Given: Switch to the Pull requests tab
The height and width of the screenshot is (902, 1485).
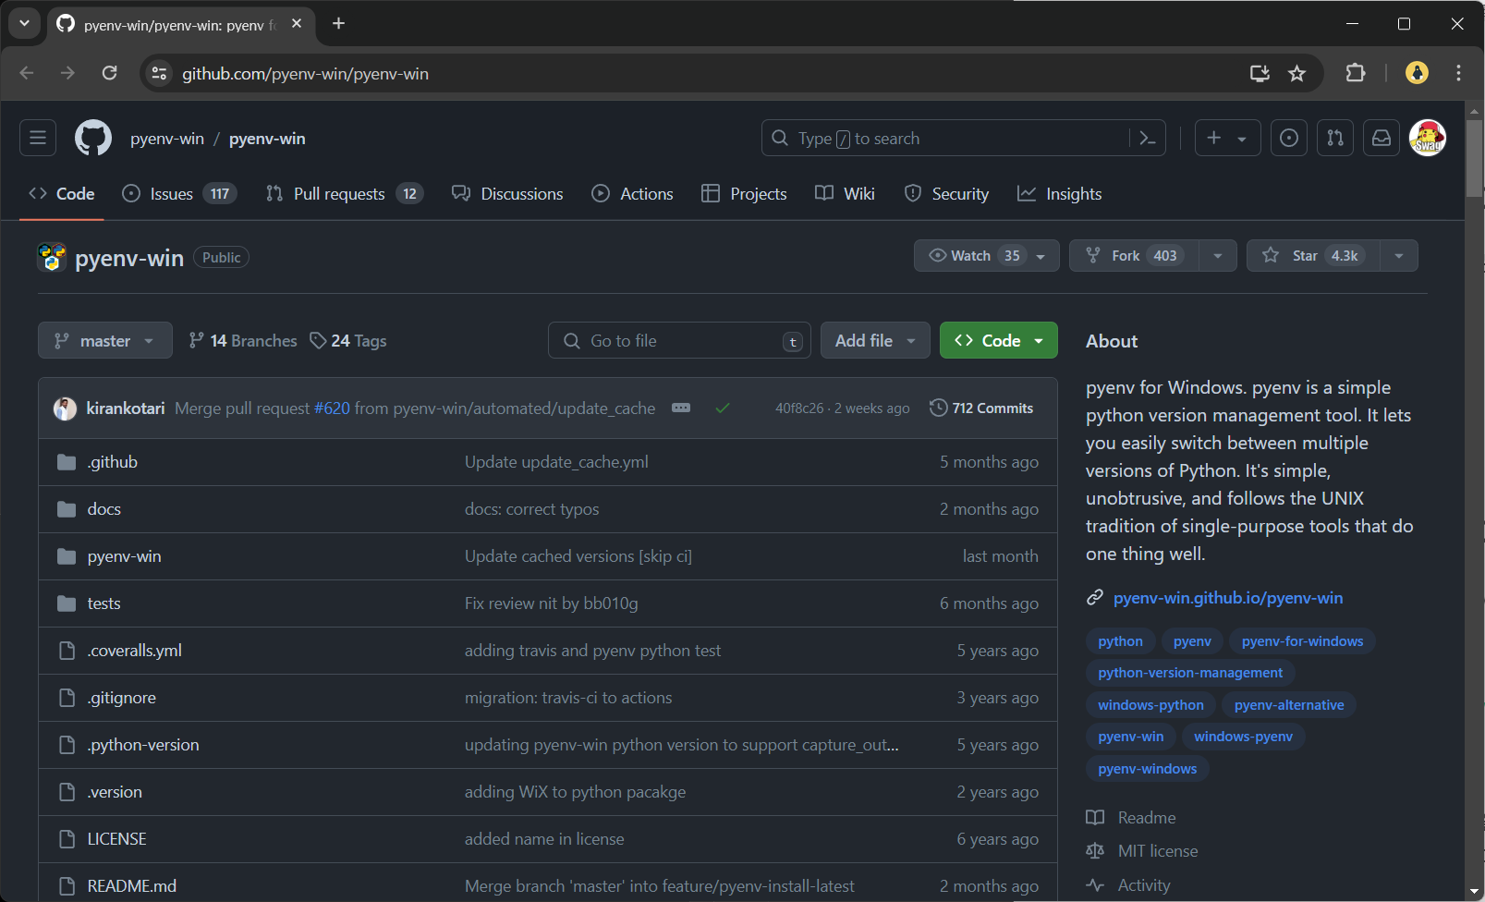Looking at the screenshot, I should click(x=344, y=193).
